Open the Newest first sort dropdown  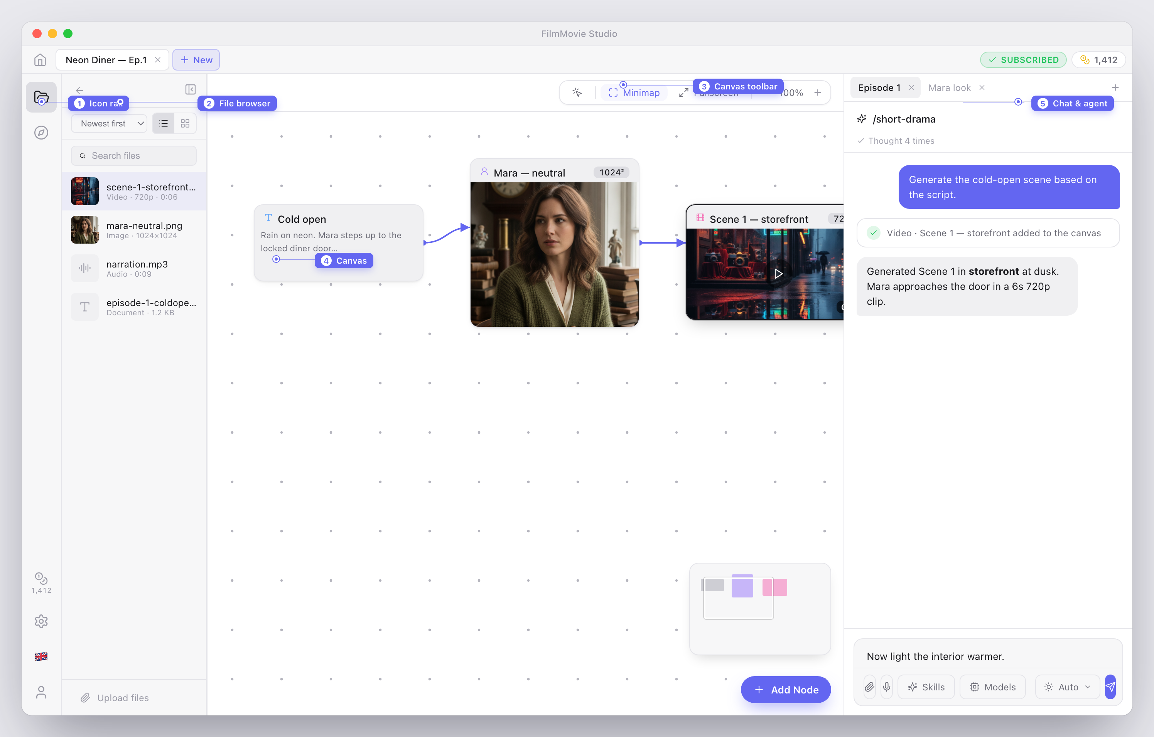[x=109, y=124]
